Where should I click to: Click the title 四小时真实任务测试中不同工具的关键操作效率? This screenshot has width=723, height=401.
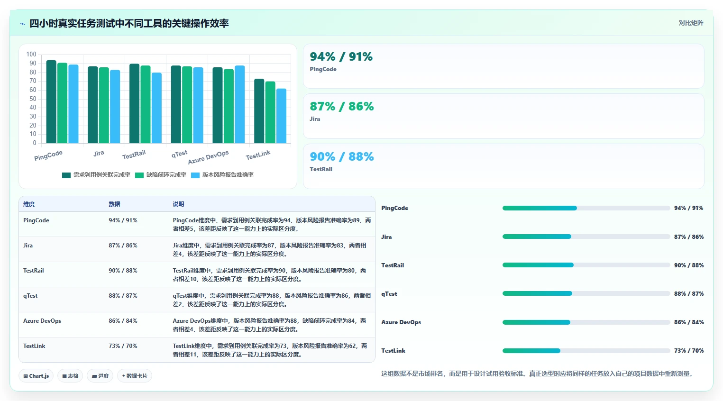(129, 24)
